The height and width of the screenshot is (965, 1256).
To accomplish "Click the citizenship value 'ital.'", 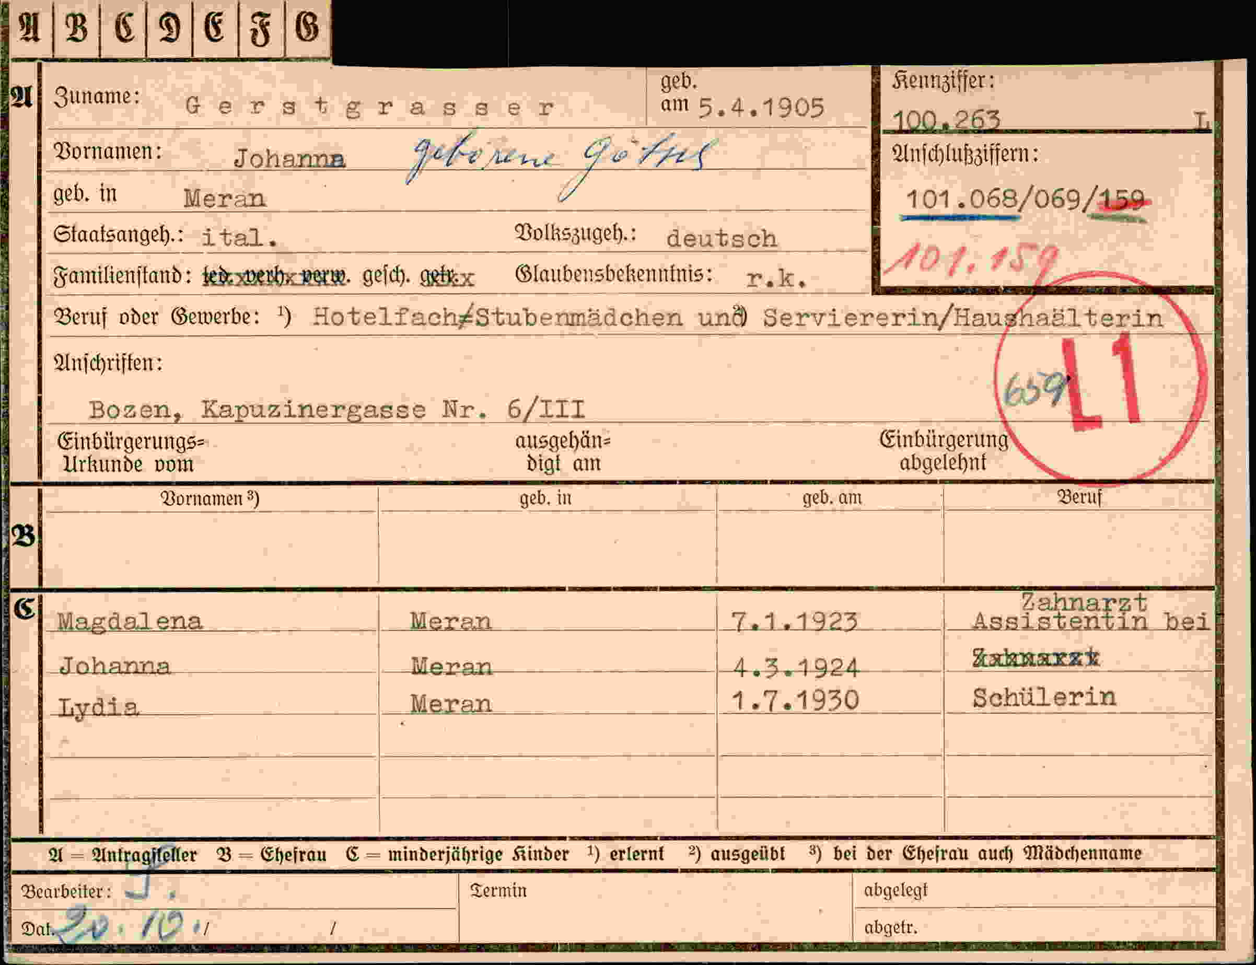I will coord(239,237).
